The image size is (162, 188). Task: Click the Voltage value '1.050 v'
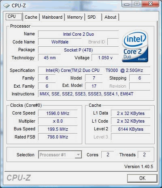tap(105, 58)
